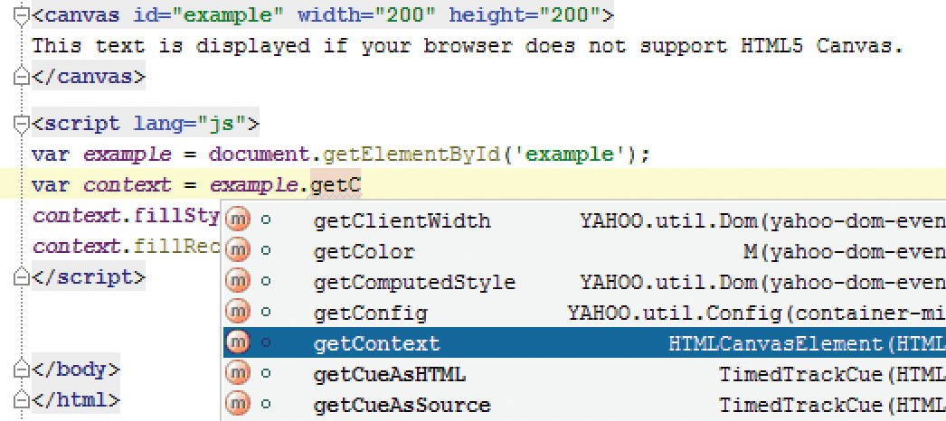Screen dimensions: 946x421
Task: Click the method icon beside getComputedStyle
Action: click(x=237, y=283)
